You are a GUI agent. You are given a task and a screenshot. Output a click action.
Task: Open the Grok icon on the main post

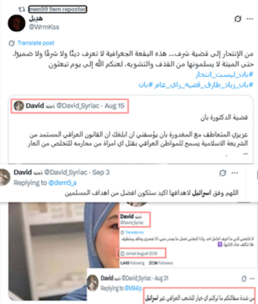[x=237, y=19]
